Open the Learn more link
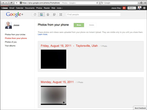This screenshot has width=147, height=110. pyautogui.click(x=43, y=34)
